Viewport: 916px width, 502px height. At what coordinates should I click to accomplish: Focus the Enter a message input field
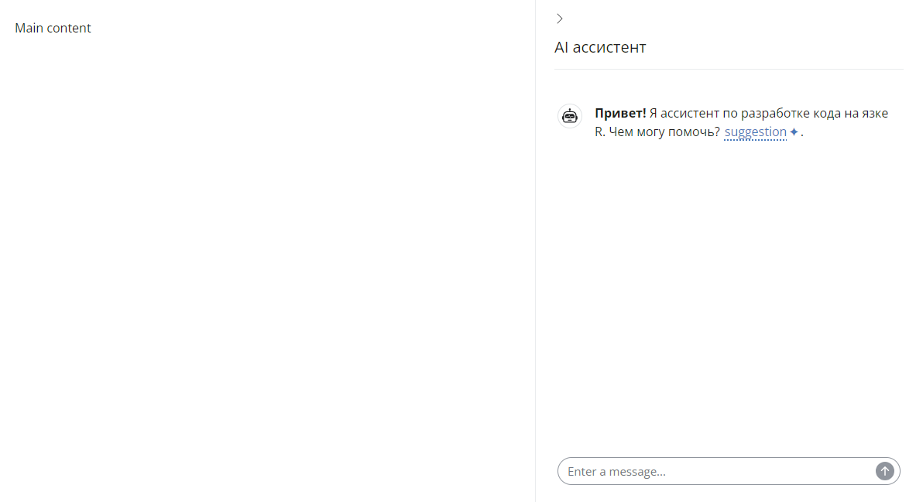pyautogui.click(x=716, y=471)
